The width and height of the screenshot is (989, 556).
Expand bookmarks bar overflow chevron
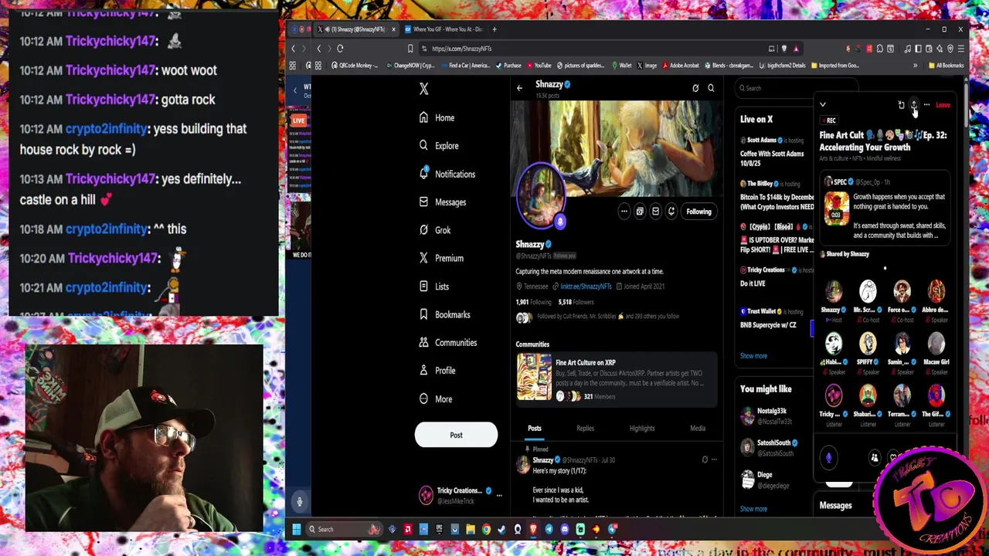915,66
